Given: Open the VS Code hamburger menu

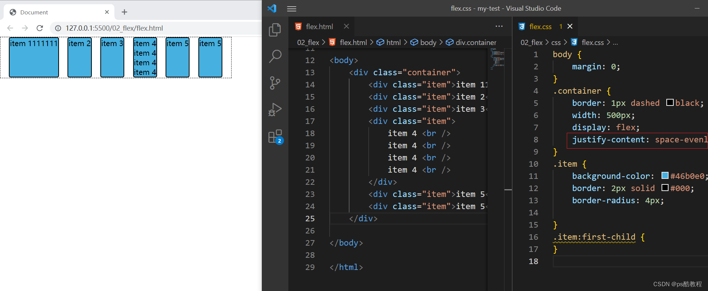Looking at the screenshot, I should tap(292, 8).
